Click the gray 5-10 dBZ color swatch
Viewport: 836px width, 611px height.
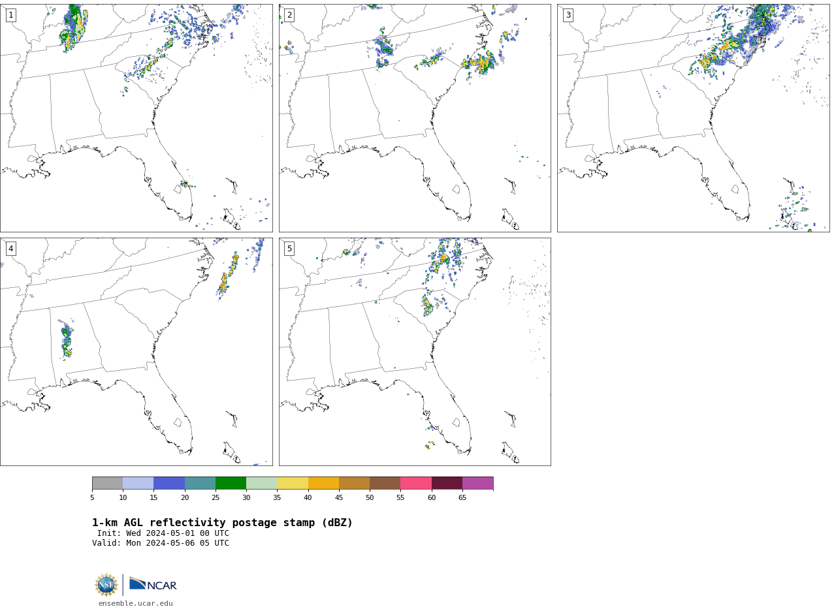(x=108, y=483)
